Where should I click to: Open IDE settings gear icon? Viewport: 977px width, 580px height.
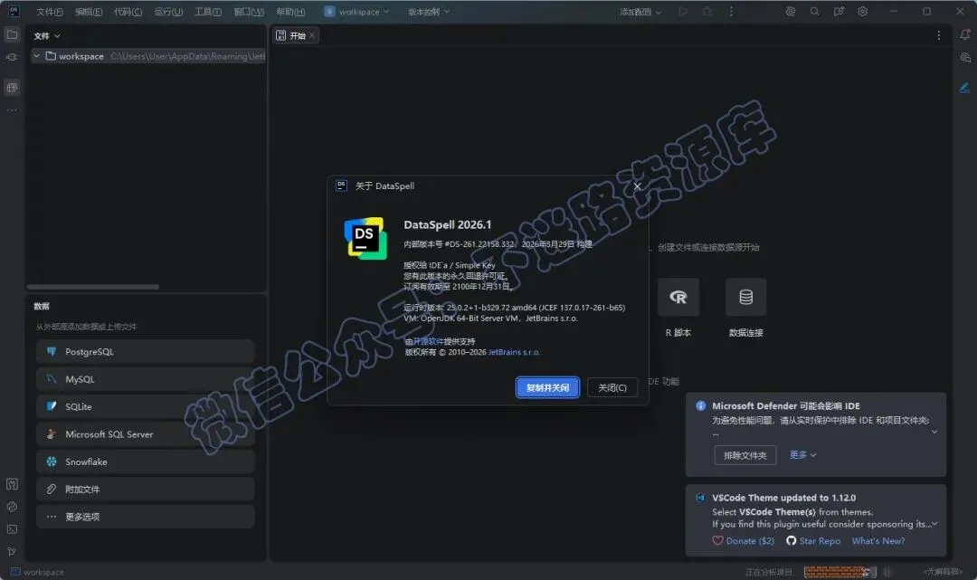[862, 11]
